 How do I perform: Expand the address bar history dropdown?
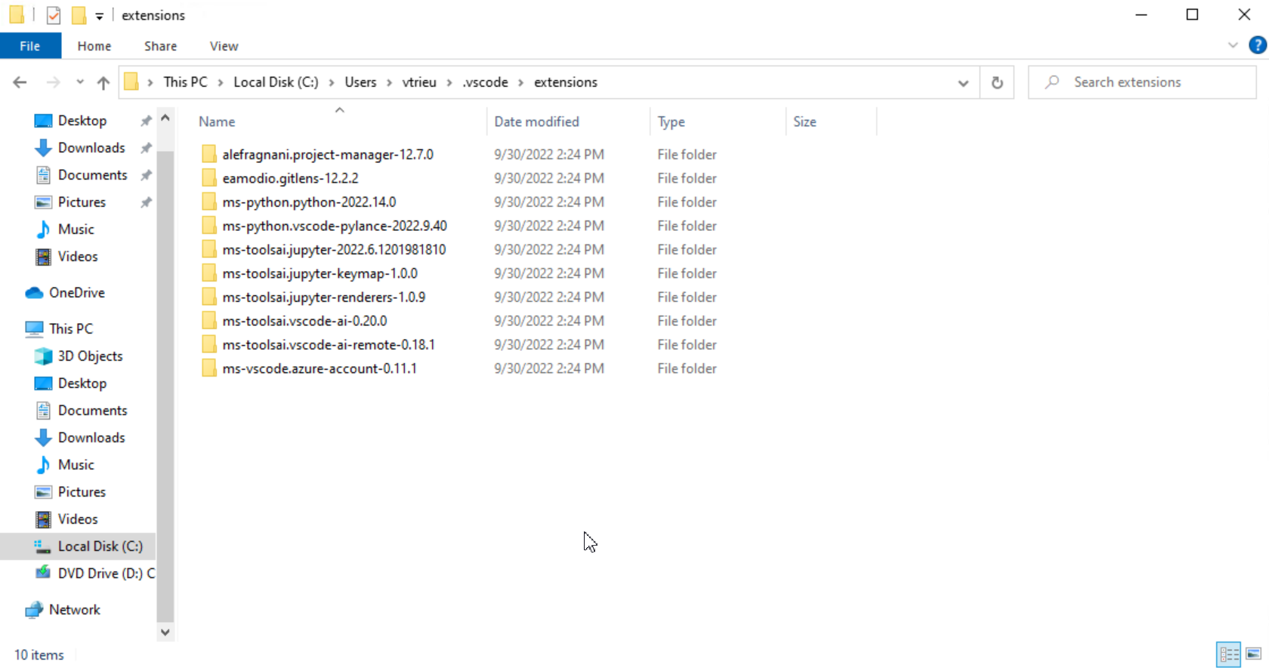[963, 82]
